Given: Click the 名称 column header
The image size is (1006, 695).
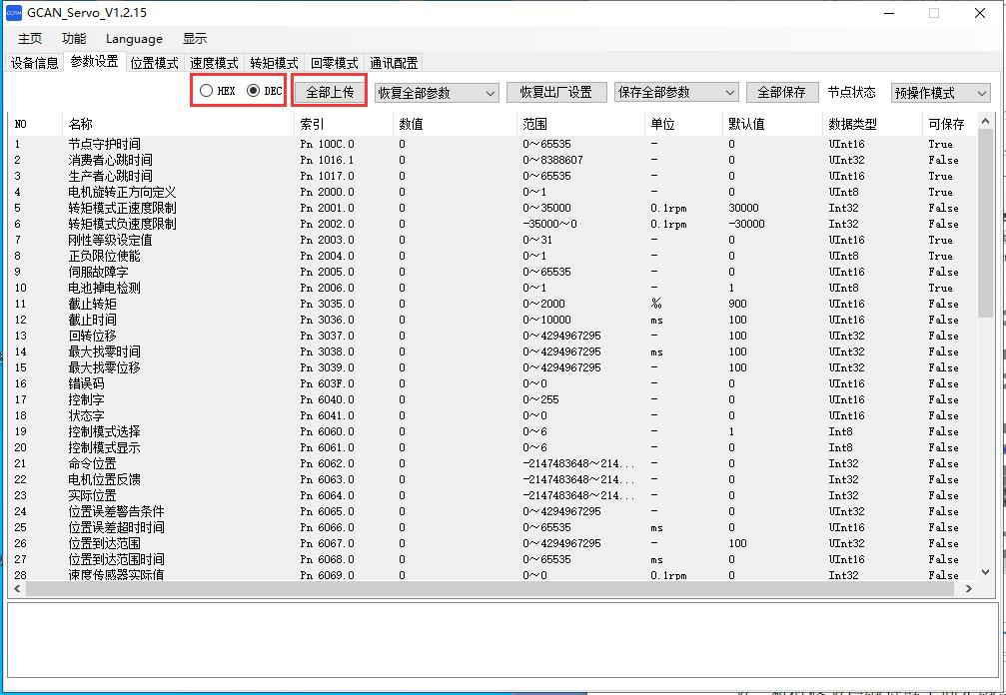Looking at the screenshot, I should (81, 124).
